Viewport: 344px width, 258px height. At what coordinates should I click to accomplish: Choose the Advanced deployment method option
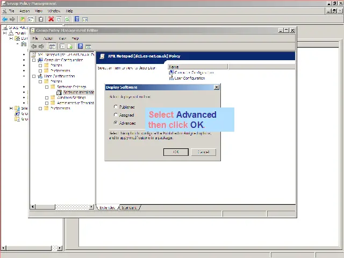coord(116,123)
